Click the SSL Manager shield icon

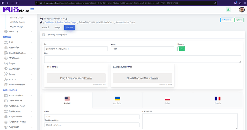[6, 69]
